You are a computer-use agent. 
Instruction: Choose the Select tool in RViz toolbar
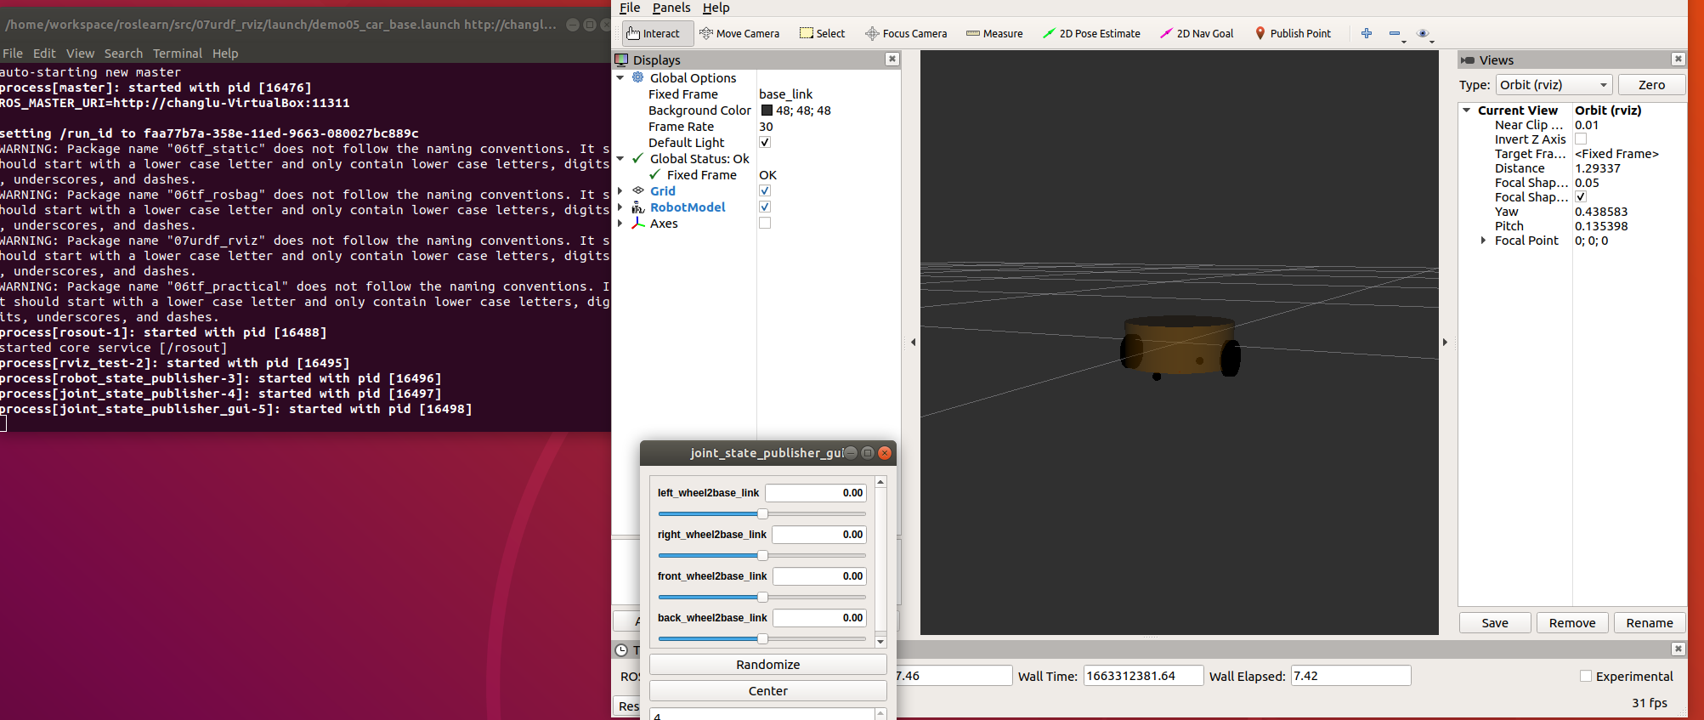823,34
